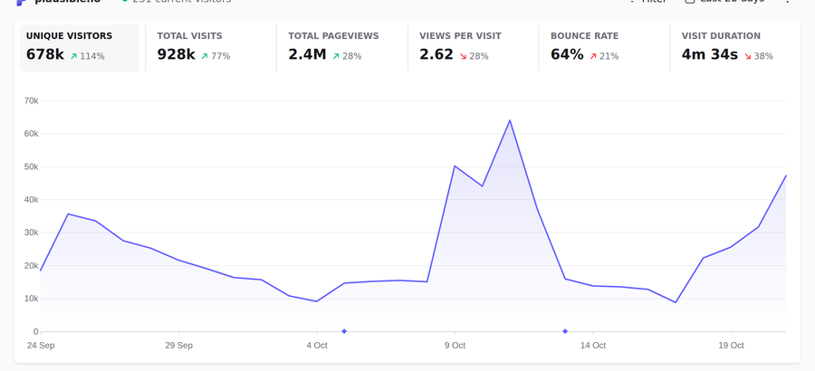Click the 24 Sep date label
This screenshot has width=815, height=371.
coord(41,346)
